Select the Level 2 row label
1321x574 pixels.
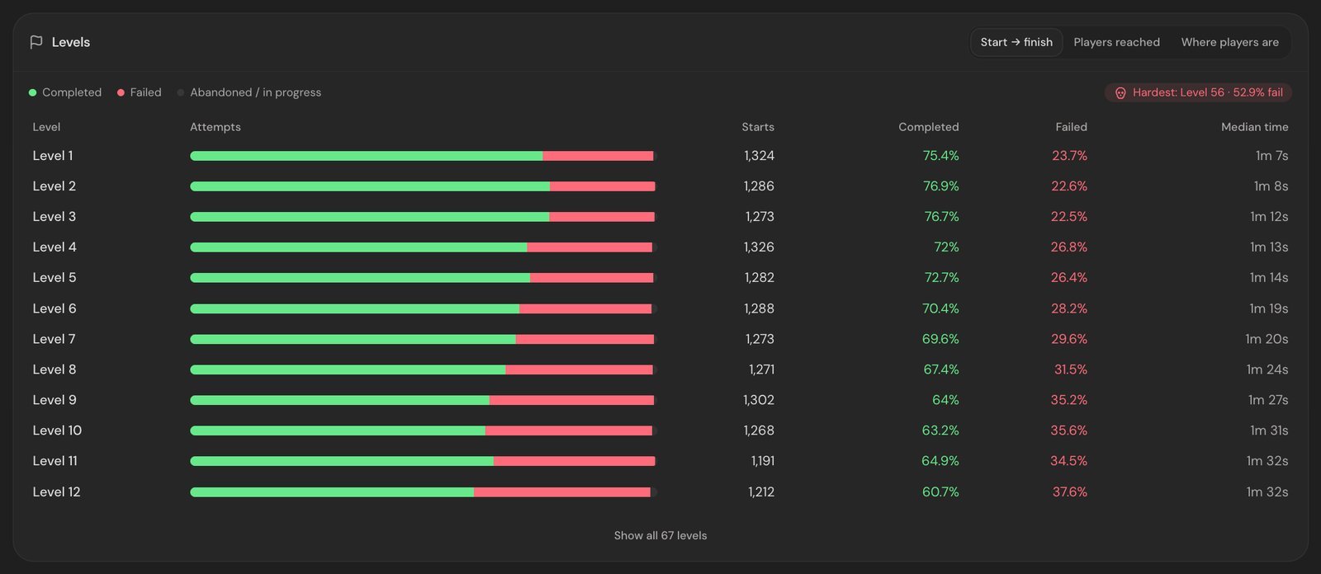[x=54, y=186]
